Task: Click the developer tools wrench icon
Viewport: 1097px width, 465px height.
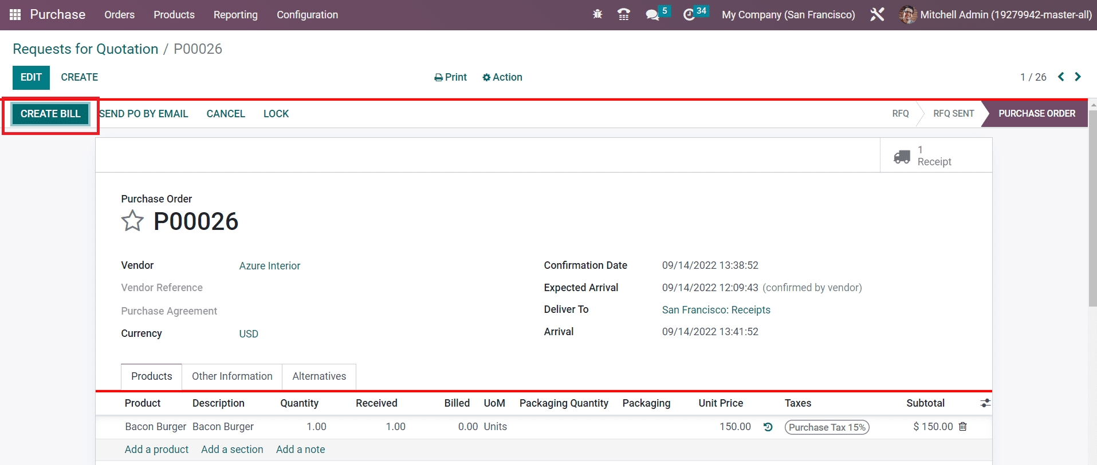Action: coord(877,15)
